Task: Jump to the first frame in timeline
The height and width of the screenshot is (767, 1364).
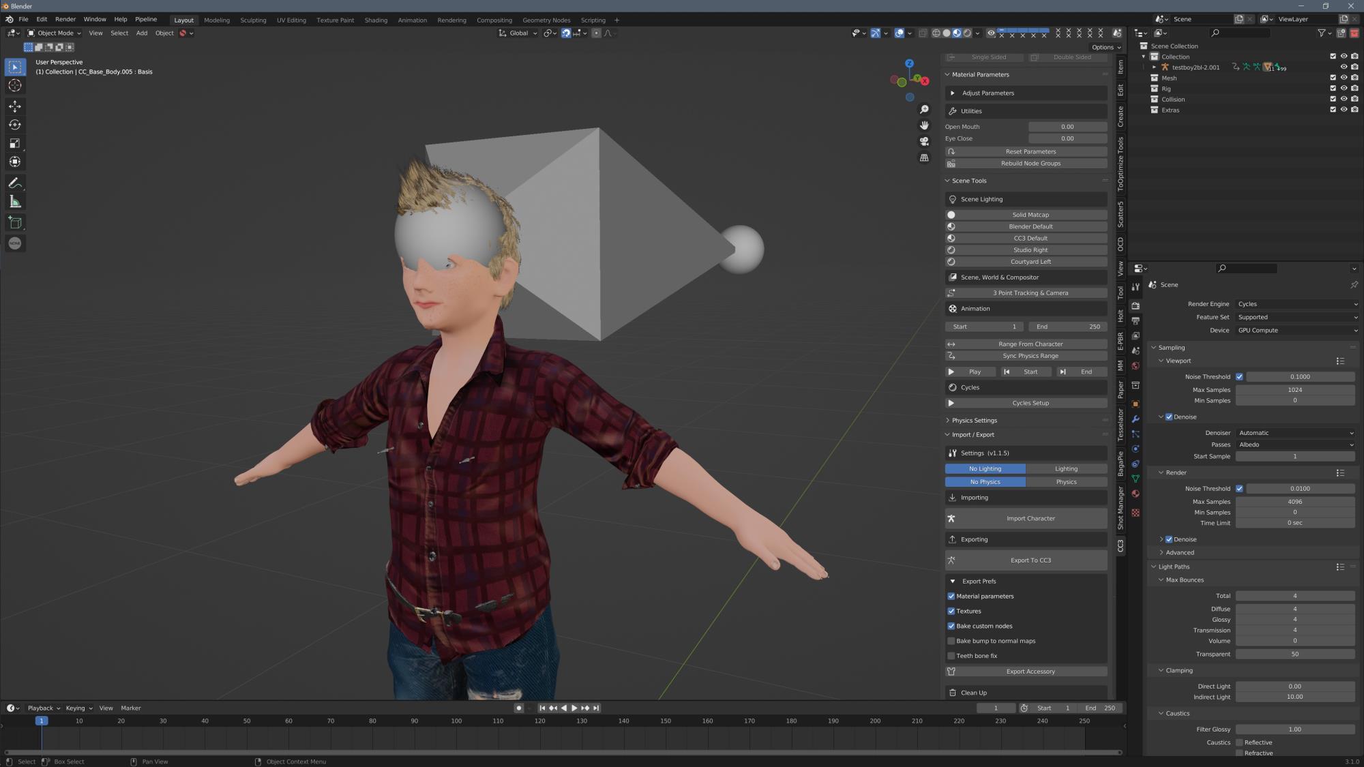Action: pyautogui.click(x=542, y=708)
